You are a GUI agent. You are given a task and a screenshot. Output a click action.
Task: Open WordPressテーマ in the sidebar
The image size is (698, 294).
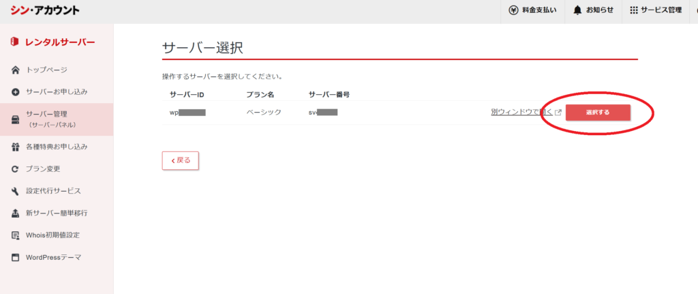pos(52,257)
